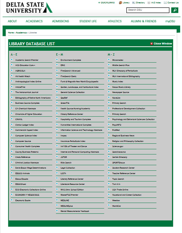Open Mental Measurements Yearbook link
The width and height of the screenshot is (182, 233).
click(x=75, y=211)
